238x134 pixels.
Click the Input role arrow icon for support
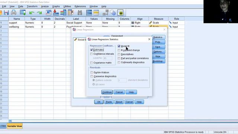pyautogui.click(x=170, y=23)
